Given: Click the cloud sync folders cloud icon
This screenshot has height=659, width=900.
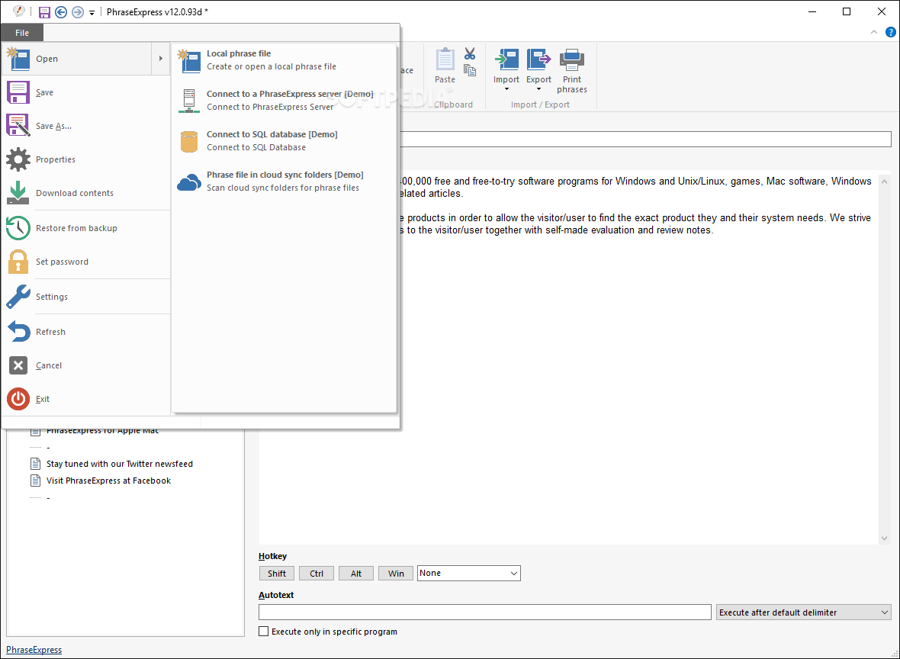Looking at the screenshot, I should point(189,182).
